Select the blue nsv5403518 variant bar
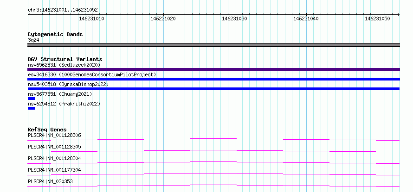 click(213, 89)
